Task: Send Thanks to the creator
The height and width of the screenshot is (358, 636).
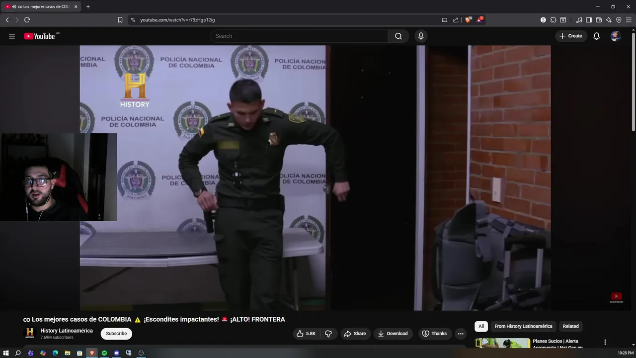Action: (434, 334)
